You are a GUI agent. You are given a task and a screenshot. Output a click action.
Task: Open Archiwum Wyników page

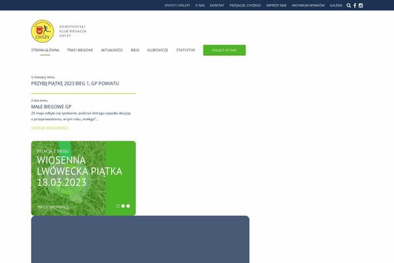(x=308, y=5)
